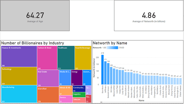
Task: Select the Carlos Slim bar valued 81
Action: coord(137,79)
